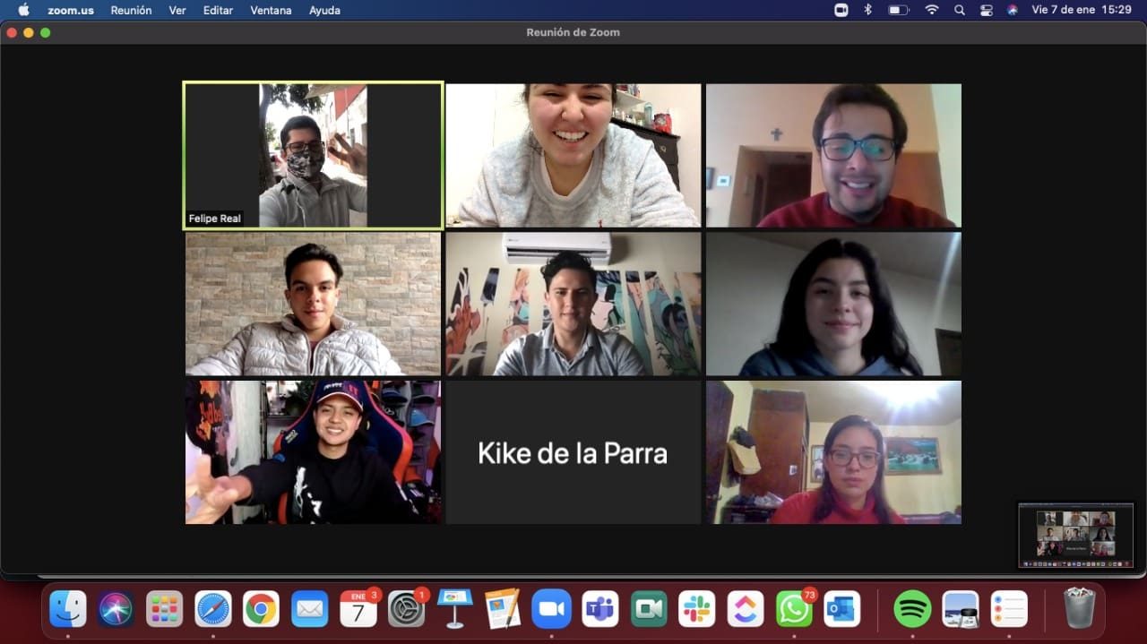The height and width of the screenshot is (644, 1147).
Task: Open Control Center in menu bar
Action: click(987, 10)
